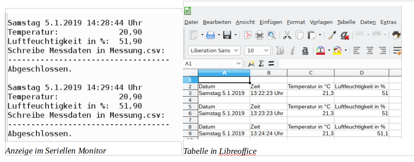Screen dimensions: 414x162
Task: Toggle Underline formatting
Action: click(x=305, y=50)
